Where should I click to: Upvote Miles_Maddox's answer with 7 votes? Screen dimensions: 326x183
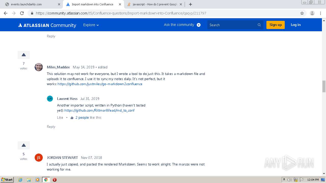coord(24,55)
